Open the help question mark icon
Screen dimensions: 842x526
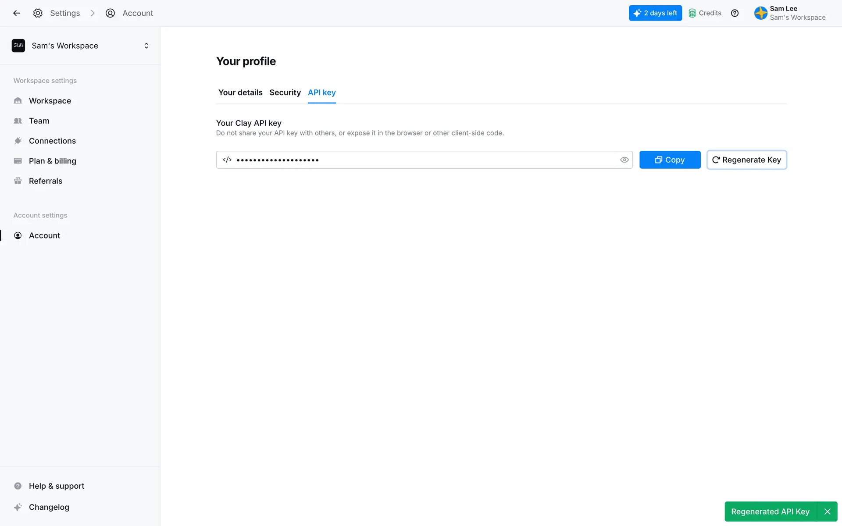tap(735, 13)
